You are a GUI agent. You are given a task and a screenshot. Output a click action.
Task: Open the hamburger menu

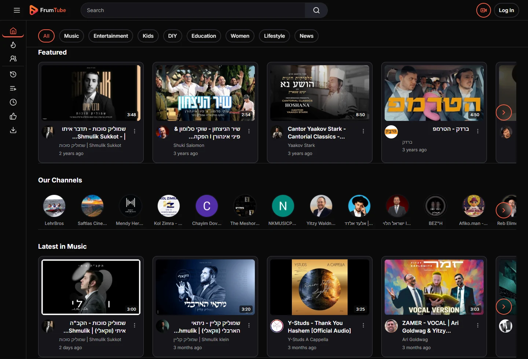tap(17, 10)
